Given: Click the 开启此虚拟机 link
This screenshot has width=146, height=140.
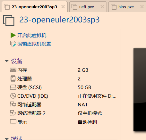Looking at the screenshot, I should 32,36.
